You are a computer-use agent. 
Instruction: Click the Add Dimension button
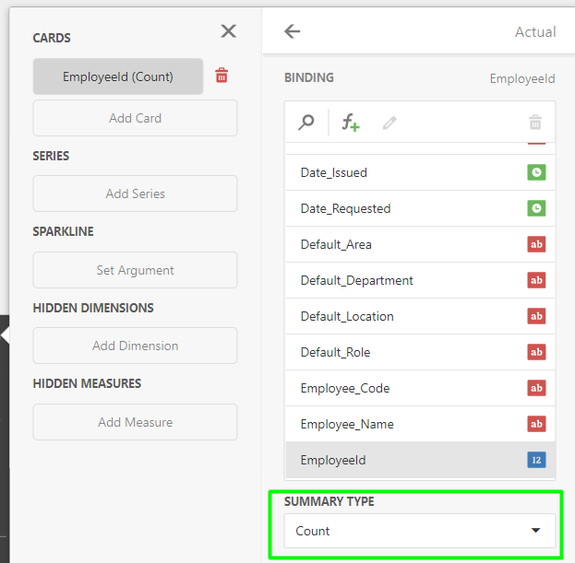coord(135,346)
